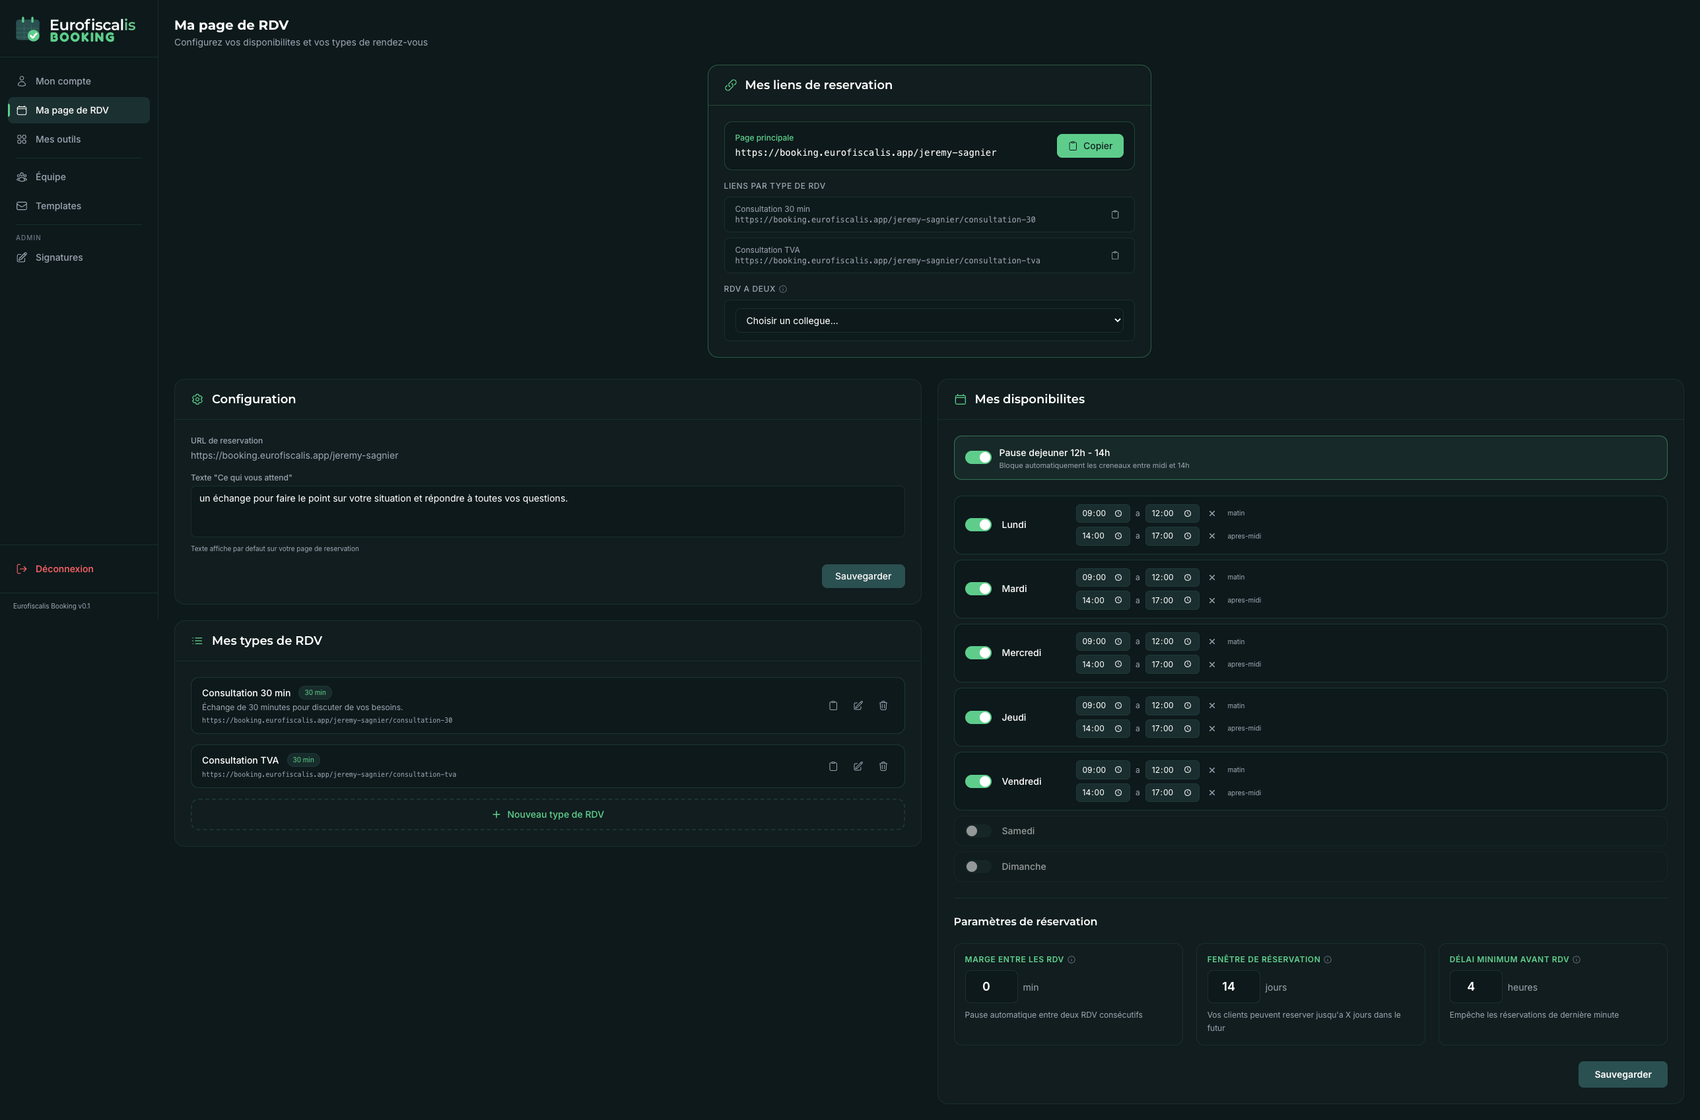Open the Lundi morning start time picker
This screenshot has width=1700, height=1120.
coord(1102,513)
